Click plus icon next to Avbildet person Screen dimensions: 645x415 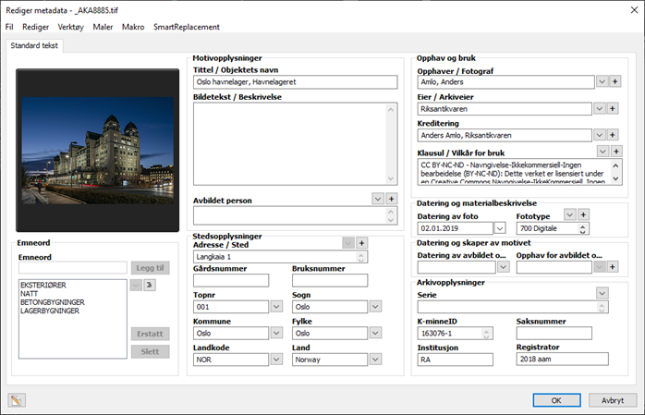click(391, 199)
